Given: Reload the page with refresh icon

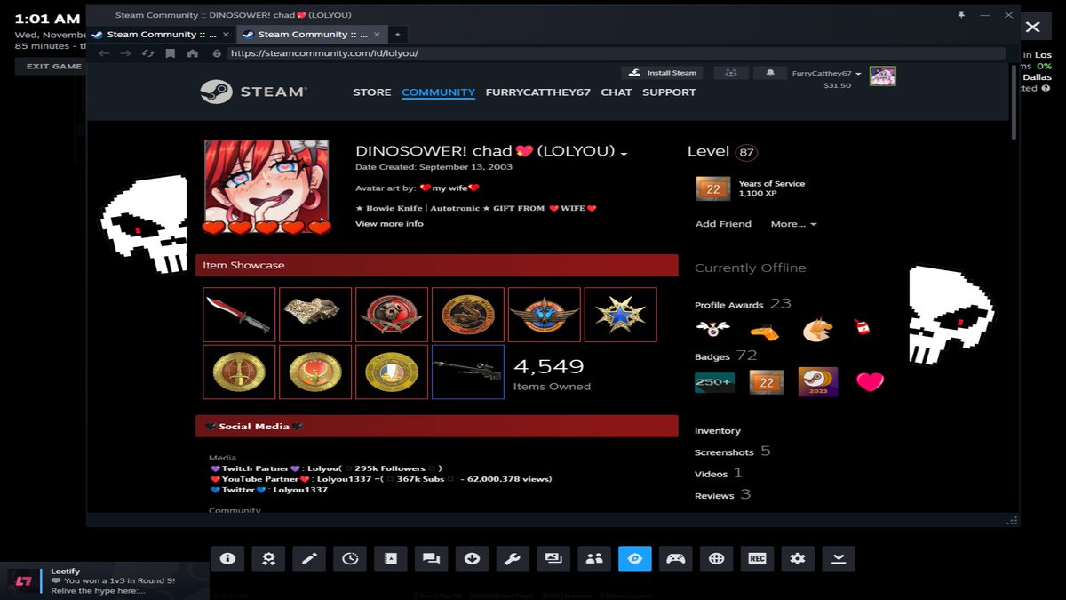Looking at the screenshot, I should click(x=148, y=53).
